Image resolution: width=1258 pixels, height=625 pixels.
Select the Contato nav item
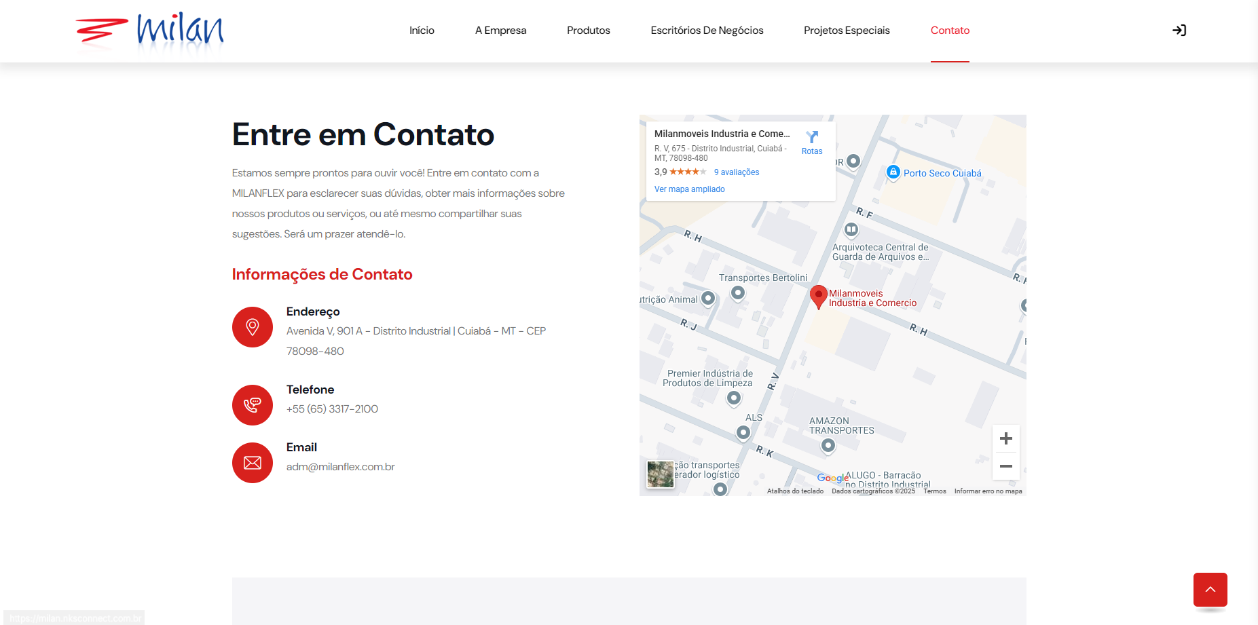click(x=950, y=31)
